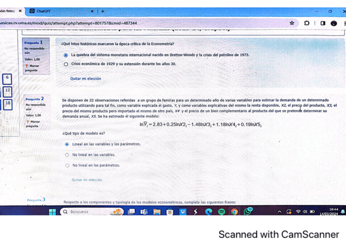Open File Explorer from the taskbar
Image resolution: width=346 pixels, height=244 pixels.
(x=157, y=212)
